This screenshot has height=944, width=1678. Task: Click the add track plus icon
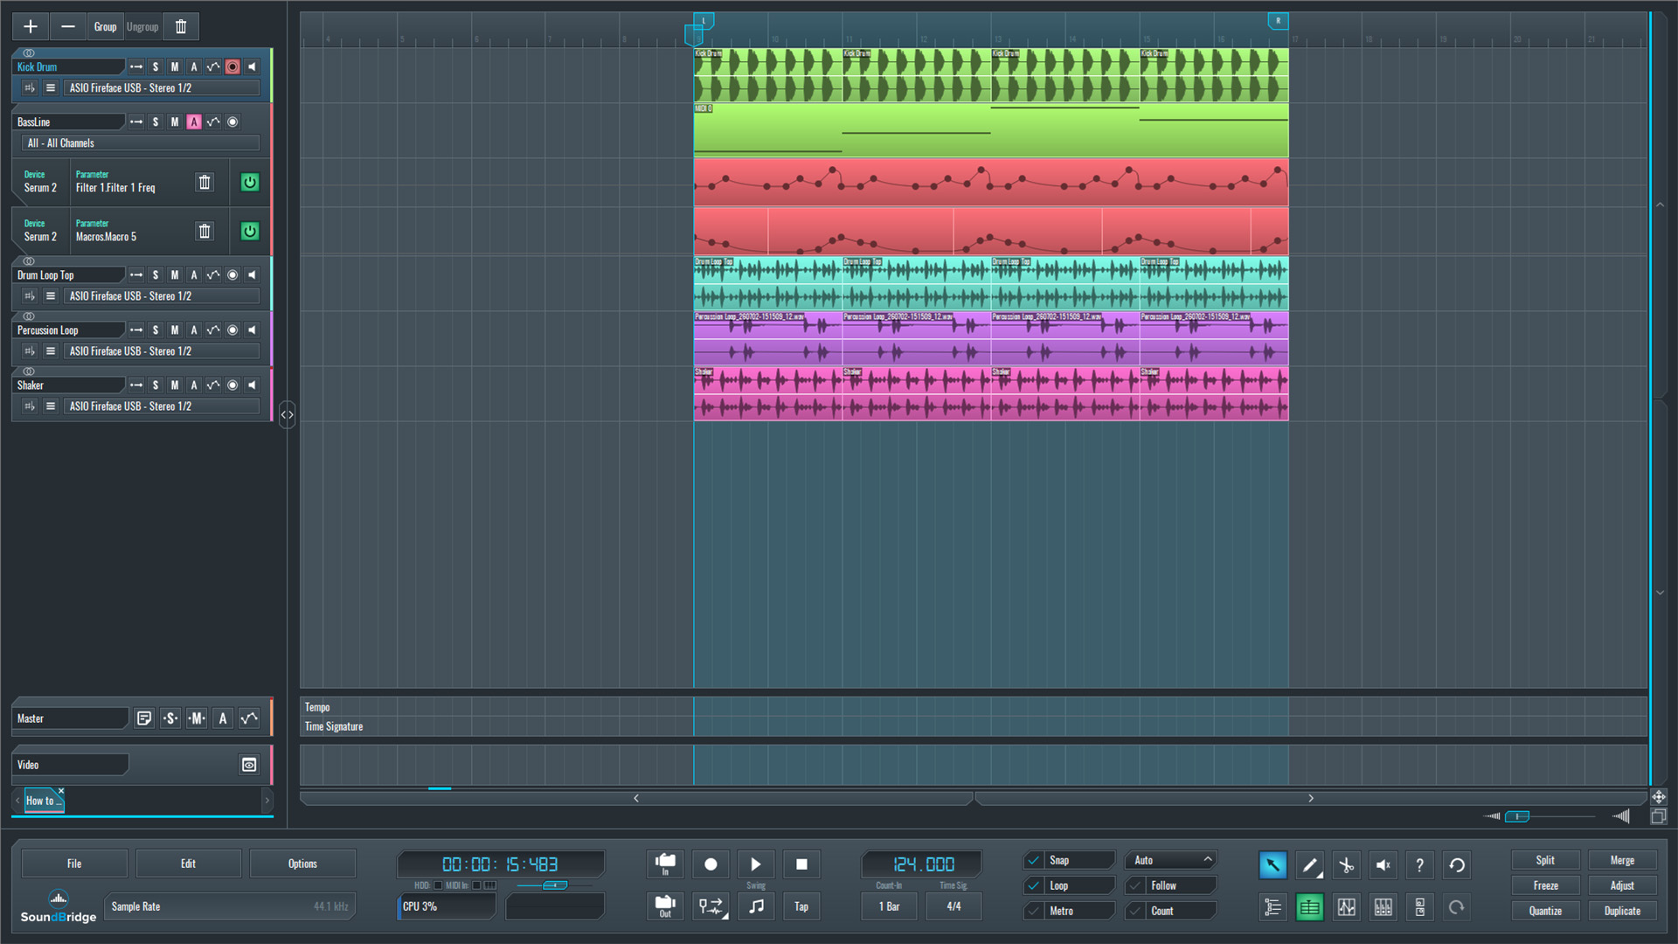tap(31, 27)
